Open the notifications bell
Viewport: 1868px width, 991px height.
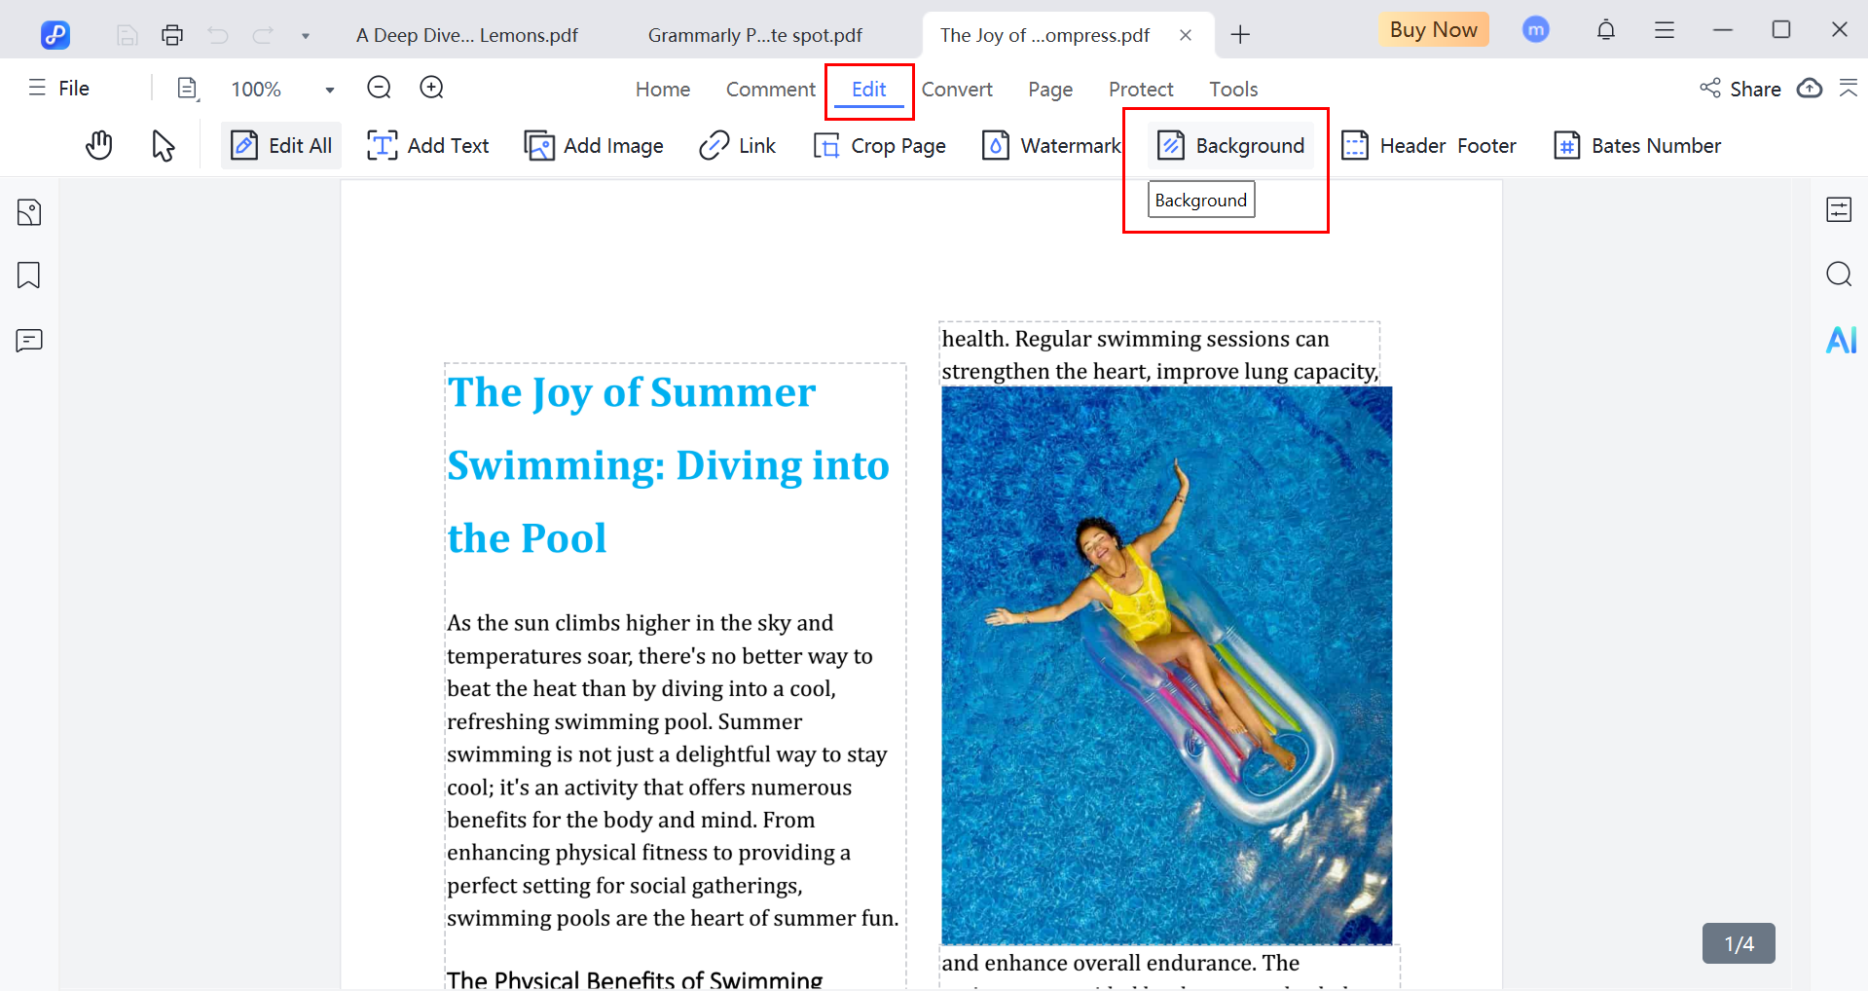tap(1606, 30)
